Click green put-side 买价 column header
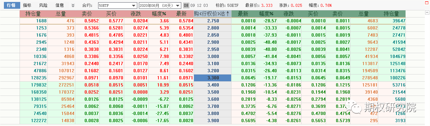This screenshot has height=126, width=430. [314, 14]
